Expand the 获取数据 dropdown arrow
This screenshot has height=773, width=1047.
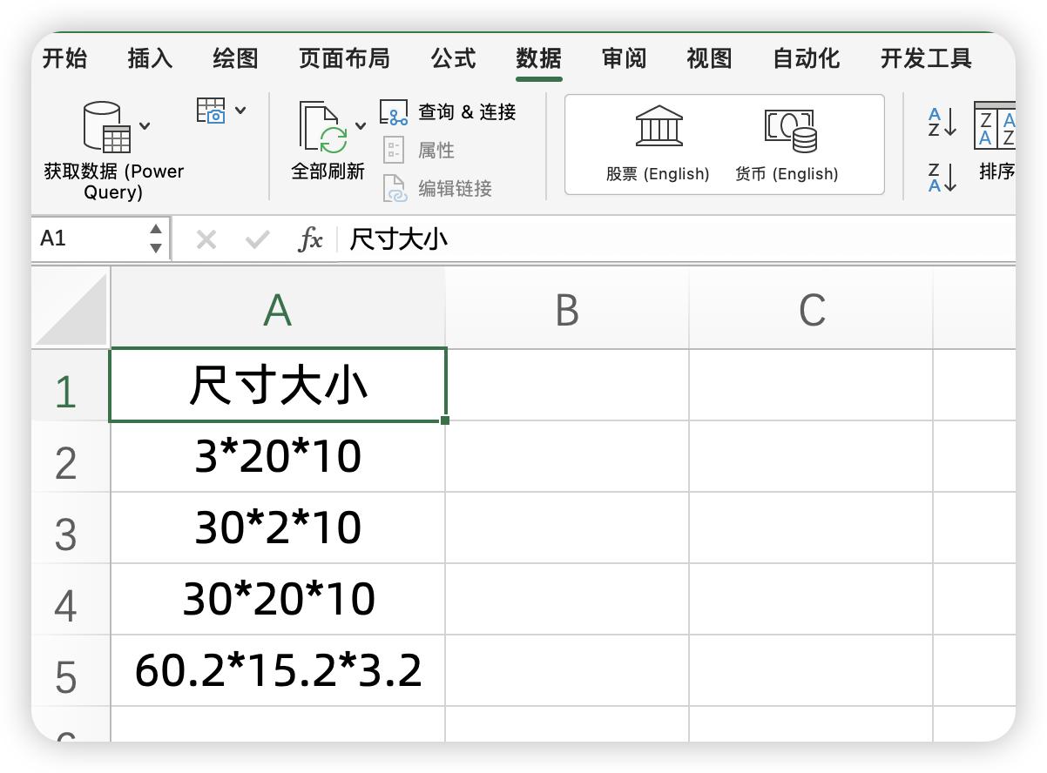tap(145, 126)
